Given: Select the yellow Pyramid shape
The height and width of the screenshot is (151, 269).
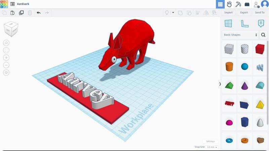Looking at the screenshot, I should tap(260, 105).
